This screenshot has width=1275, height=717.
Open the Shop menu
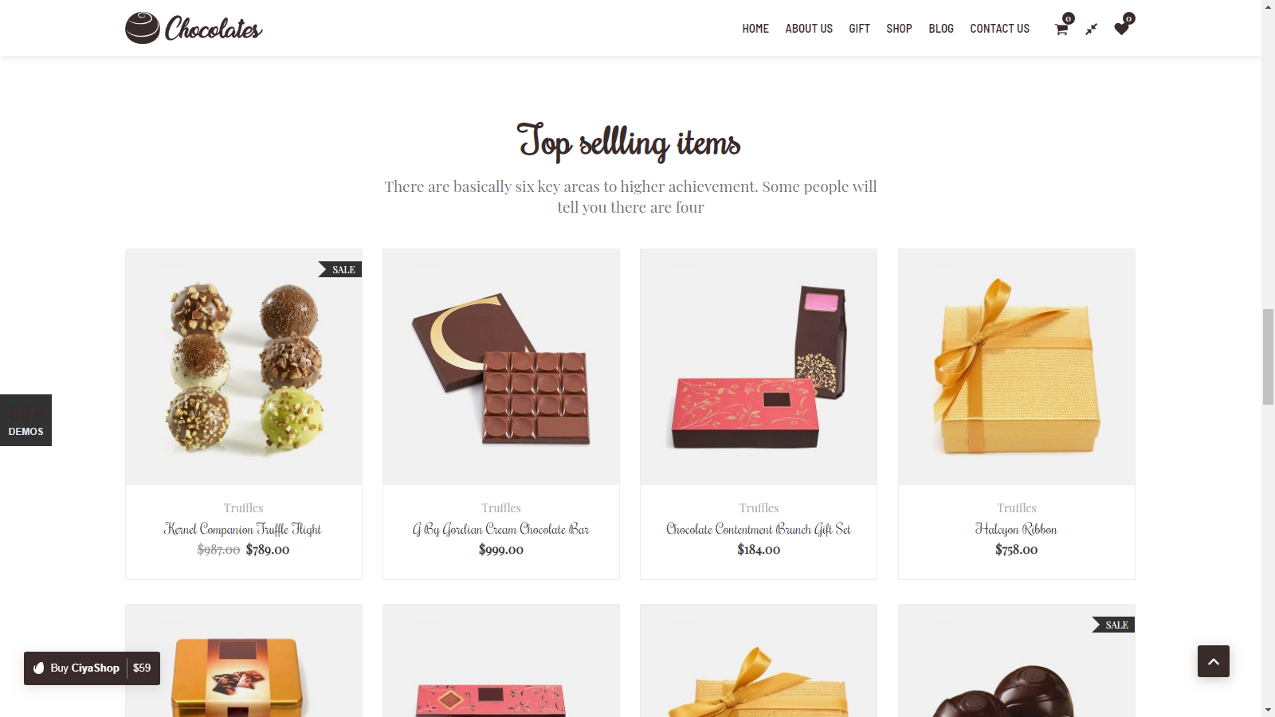click(899, 29)
